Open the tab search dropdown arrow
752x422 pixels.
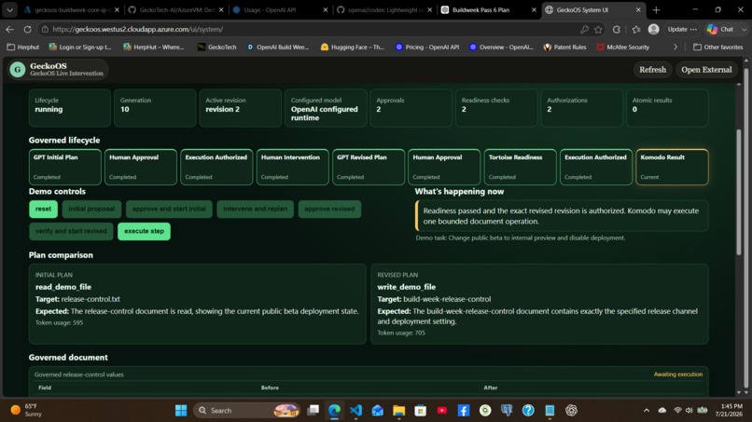pyautogui.click(x=9, y=9)
